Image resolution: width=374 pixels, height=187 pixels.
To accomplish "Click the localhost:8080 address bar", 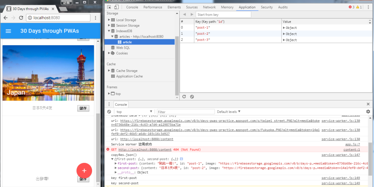I will [58, 18].
